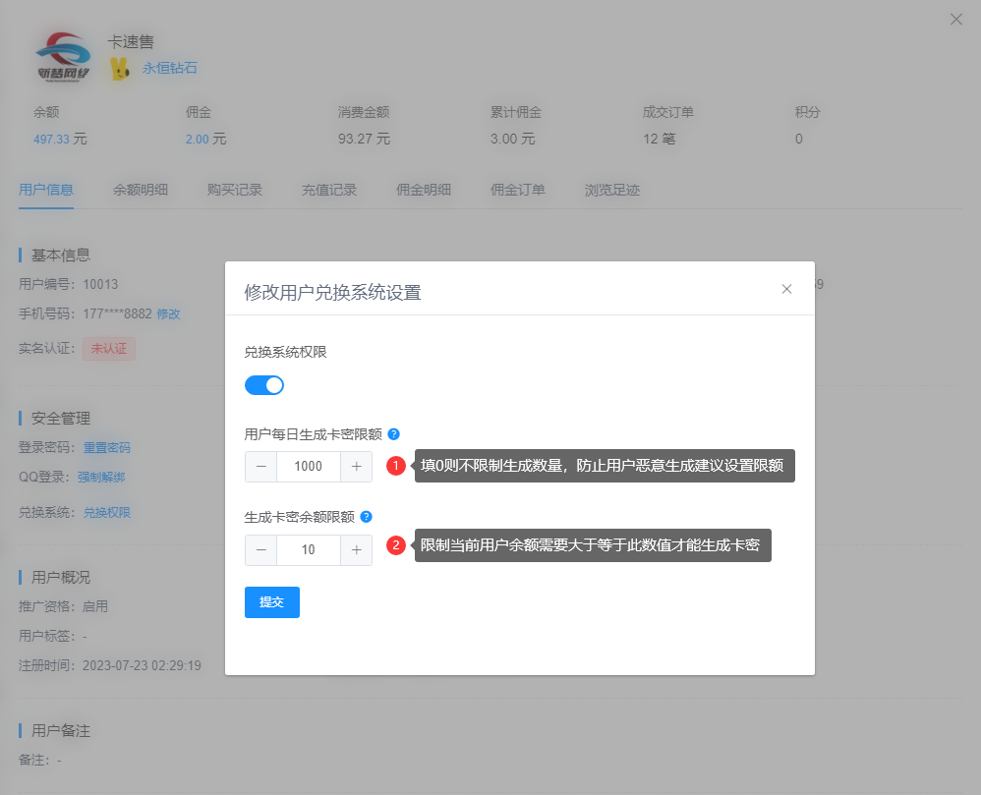Click the 2.00 commission value

(x=197, y=139)
